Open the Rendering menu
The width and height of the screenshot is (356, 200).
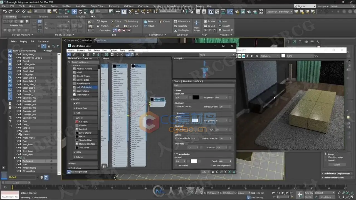click(114, 6)
